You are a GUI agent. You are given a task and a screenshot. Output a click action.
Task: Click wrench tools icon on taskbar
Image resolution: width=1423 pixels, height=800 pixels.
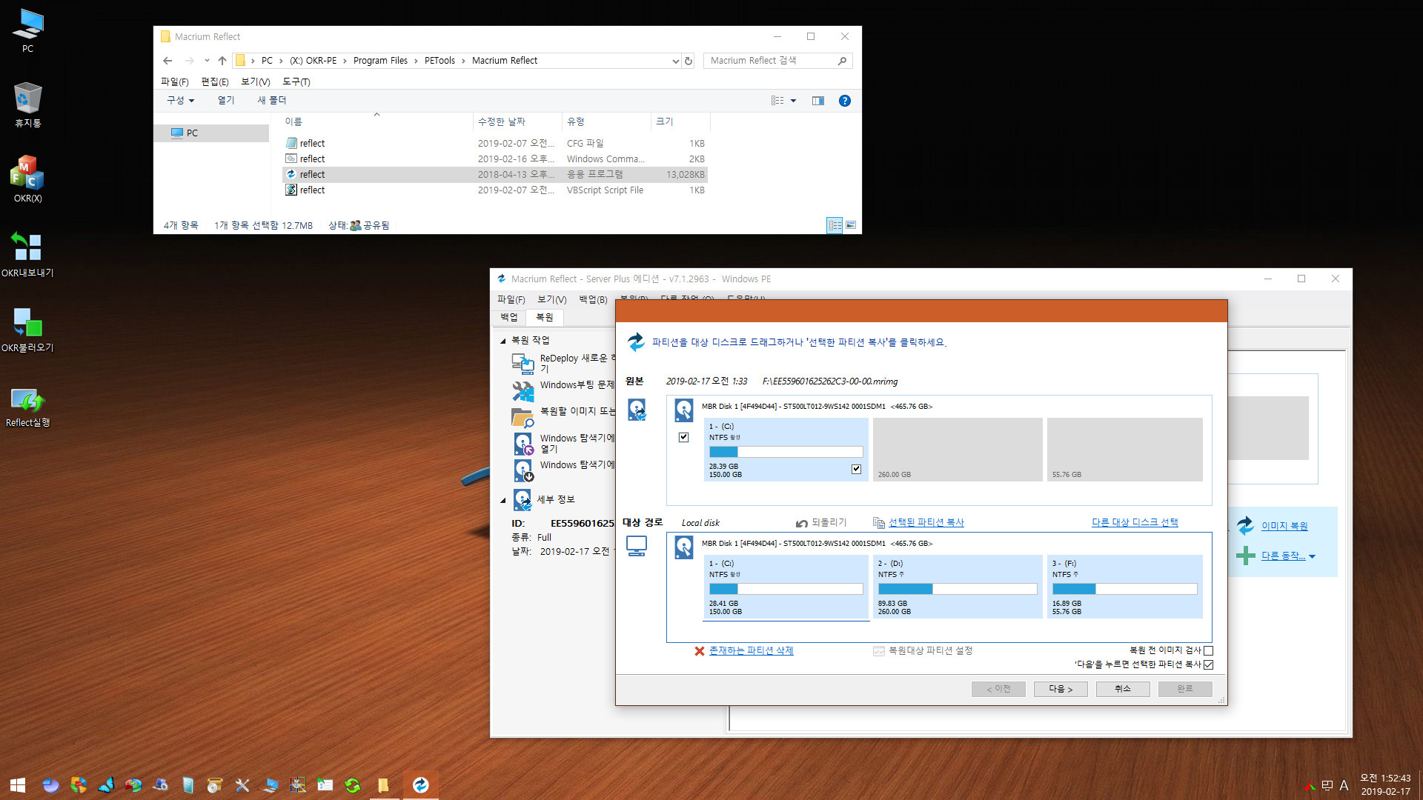click(x=242, y=785)
